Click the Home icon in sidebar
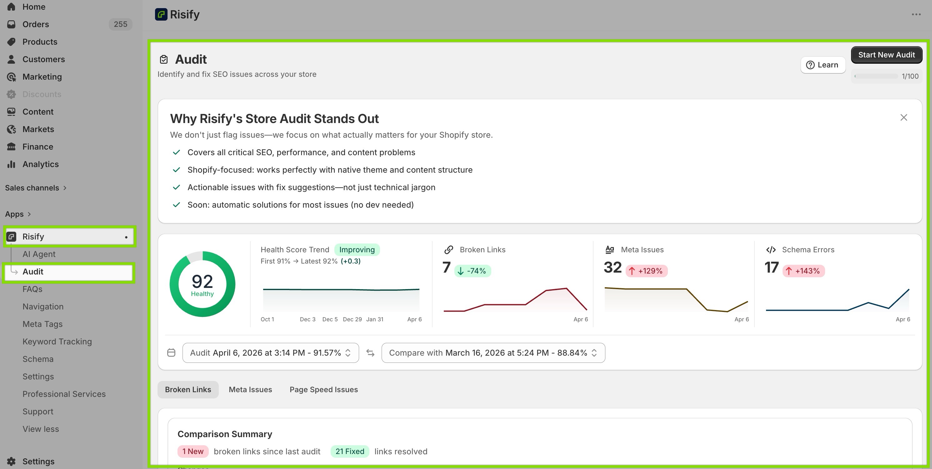Screen dimensions: 932x469 (11, 7)
